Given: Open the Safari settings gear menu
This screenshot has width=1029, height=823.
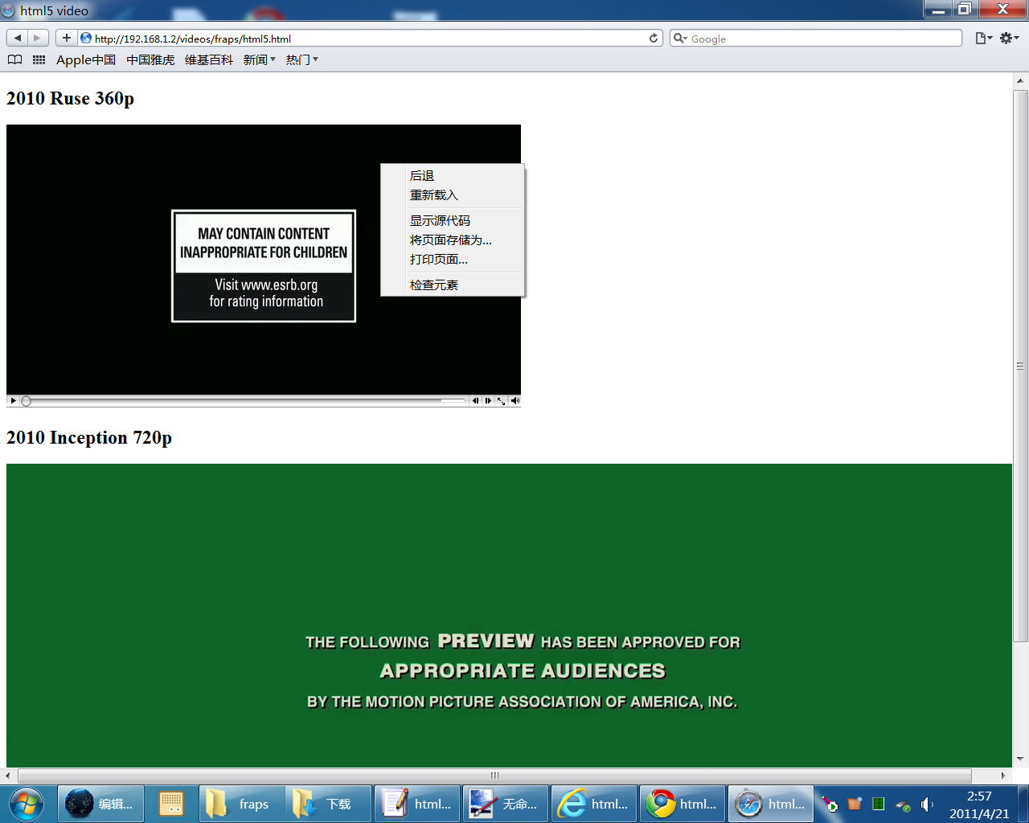Looking at the screenshot, I should 1009,38.
